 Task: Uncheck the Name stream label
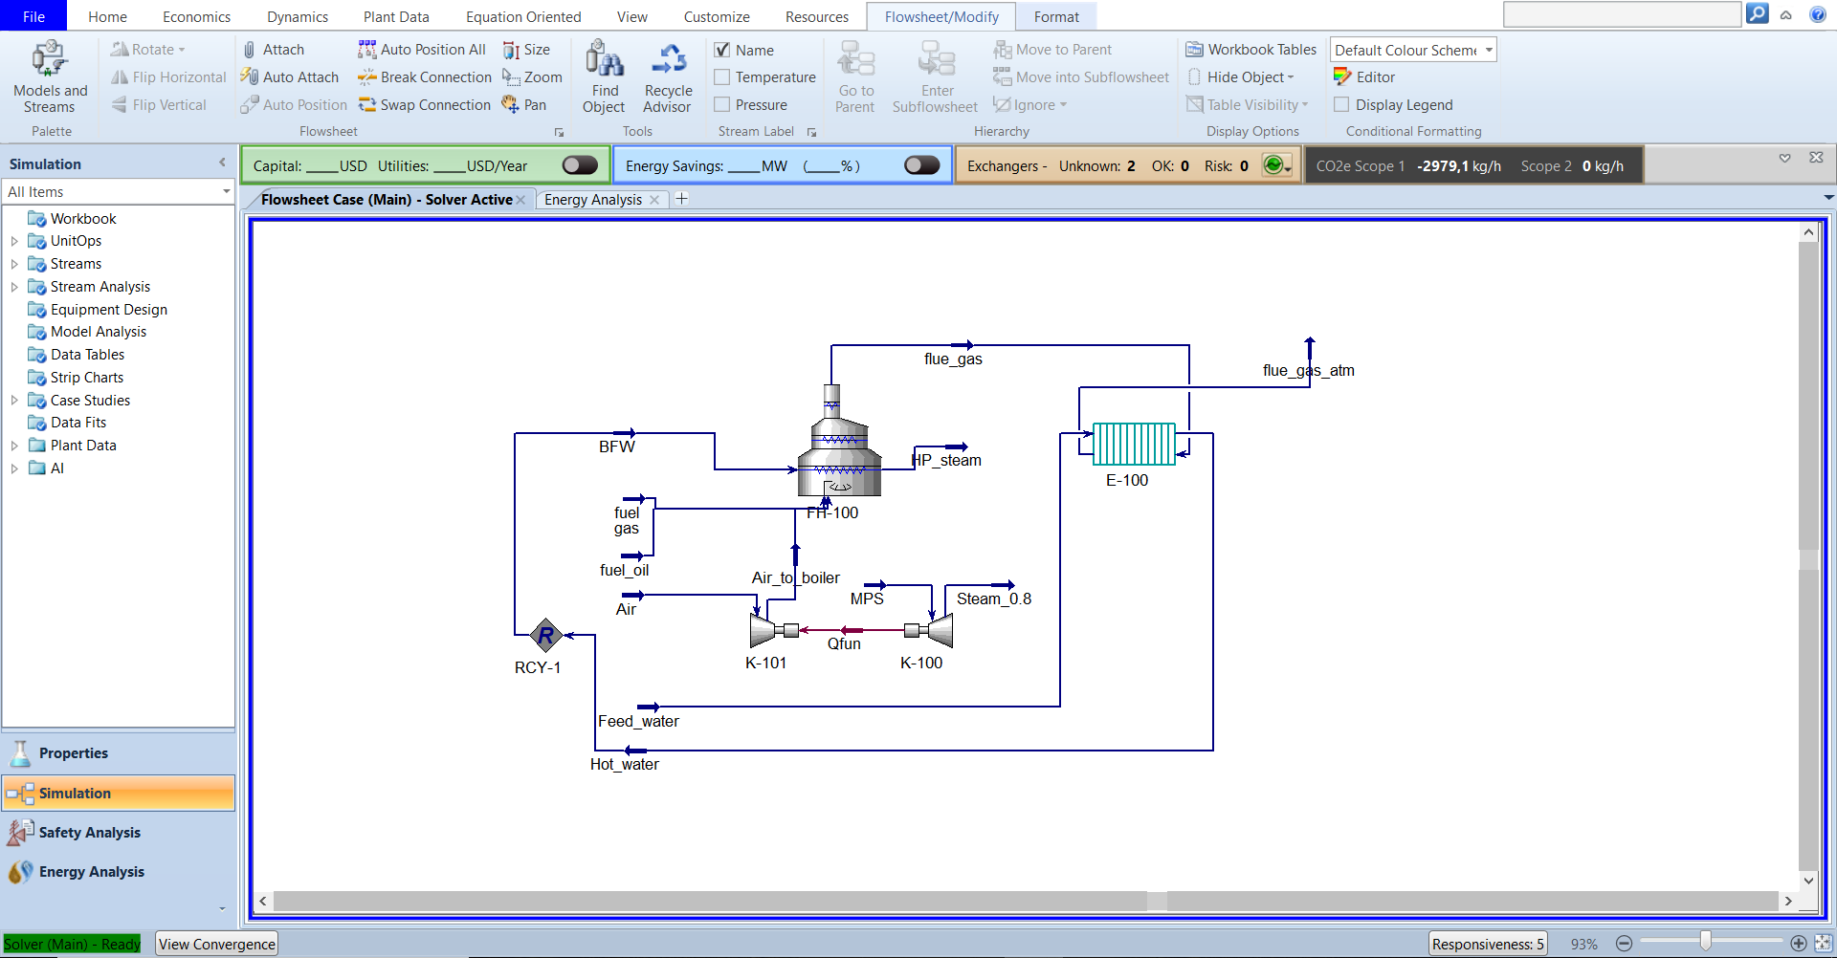pos(722,50)
